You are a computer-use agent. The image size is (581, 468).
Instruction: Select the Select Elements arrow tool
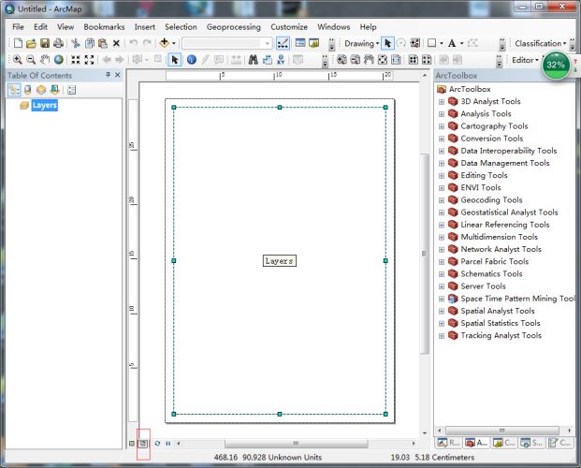click(175, 60)
